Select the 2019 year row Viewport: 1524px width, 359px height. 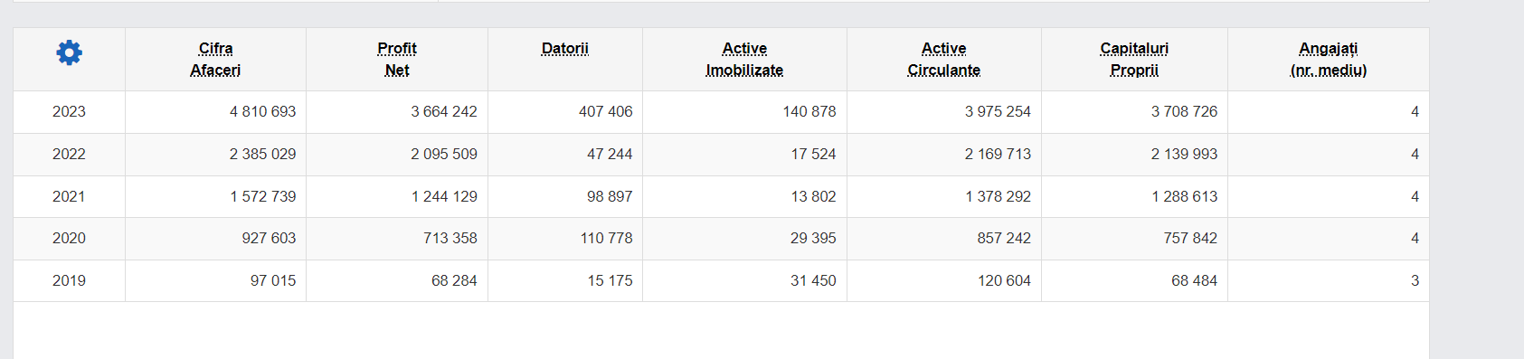pos(721,280)
